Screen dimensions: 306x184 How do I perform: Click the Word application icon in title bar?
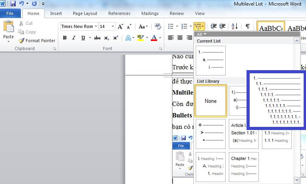(x=3, y=4)
